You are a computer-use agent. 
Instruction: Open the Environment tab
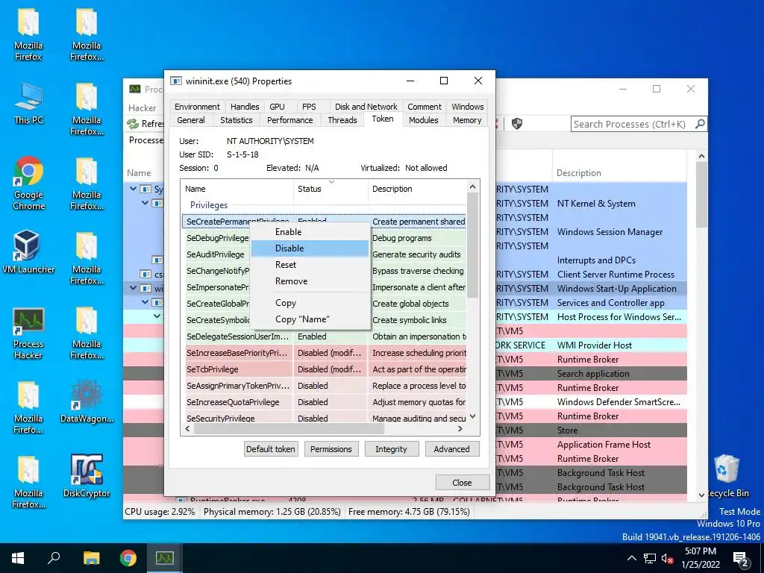pos(197,107)
